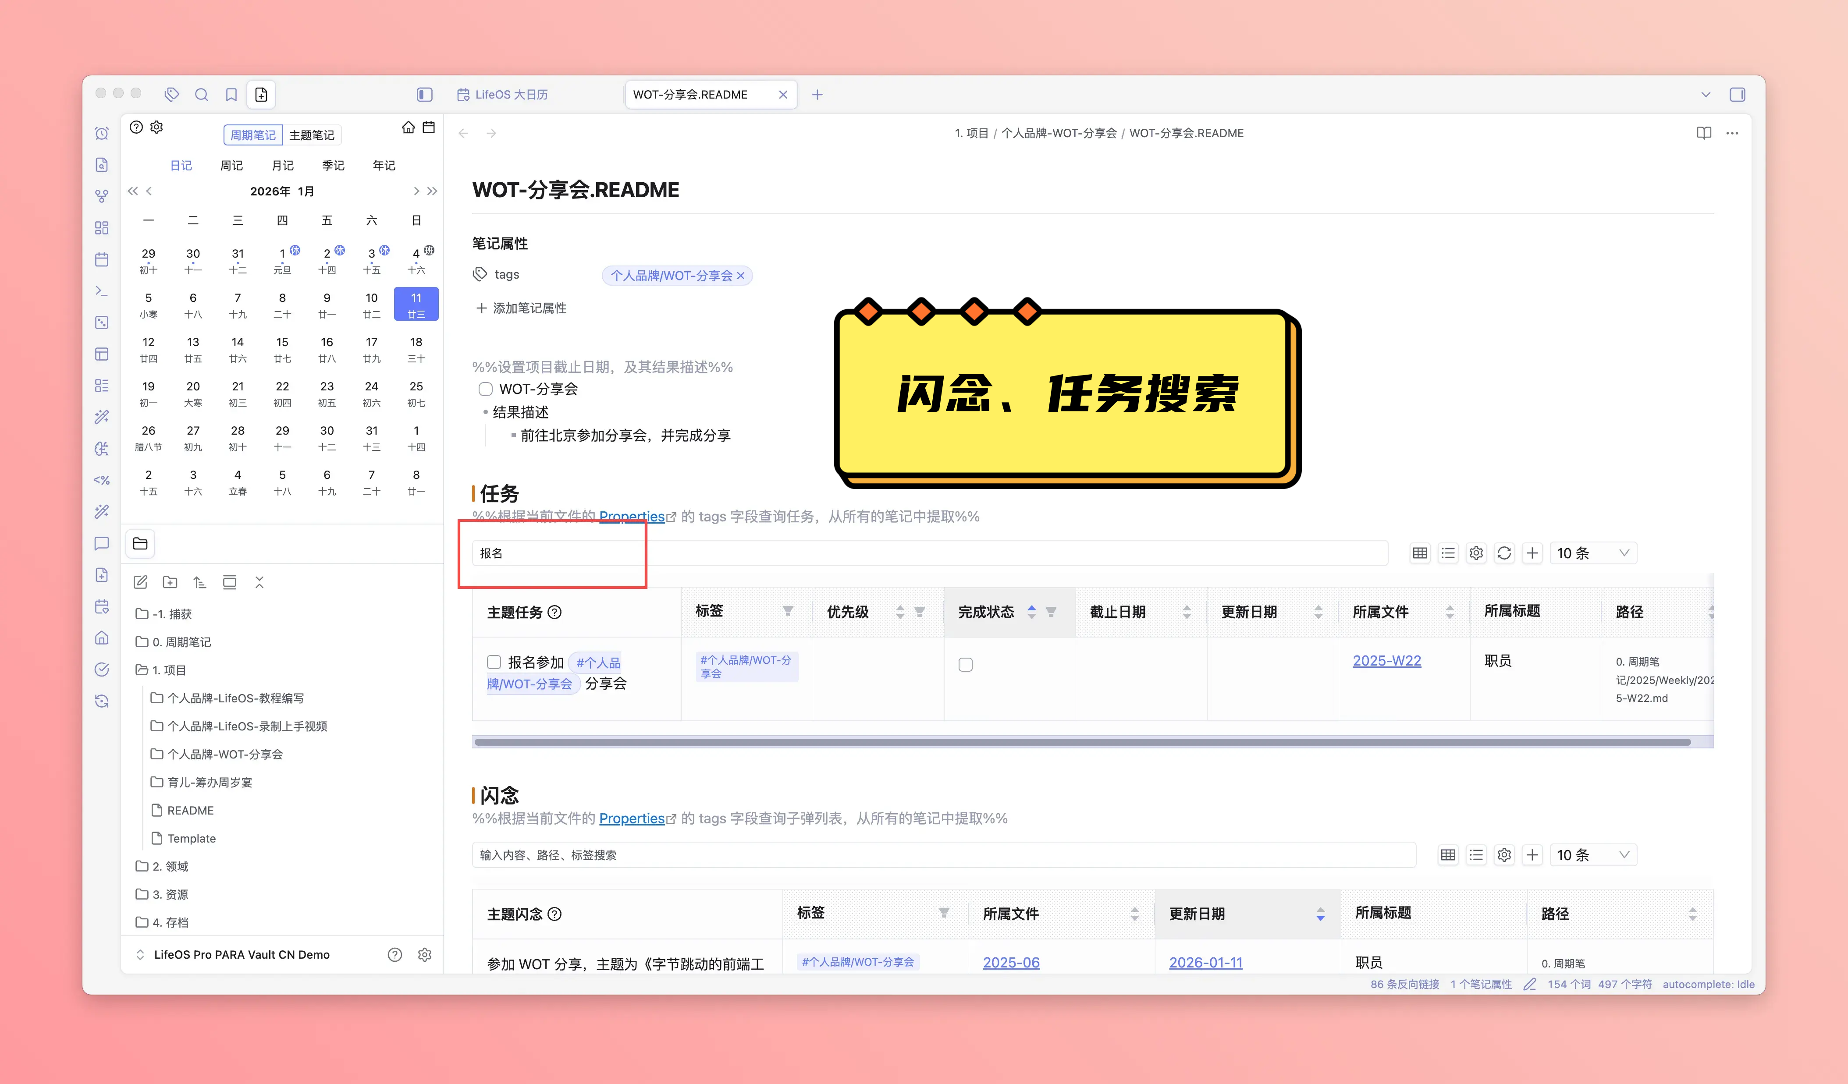The image size is (1848, 1084).
Task: Click the new note pencil icon in file explorer
Action: click(x=141, y=583)
